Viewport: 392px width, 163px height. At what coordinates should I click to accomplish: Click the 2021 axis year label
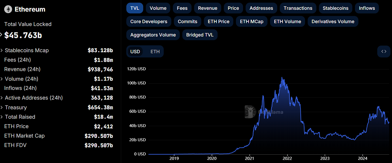[x=249, y=159]
